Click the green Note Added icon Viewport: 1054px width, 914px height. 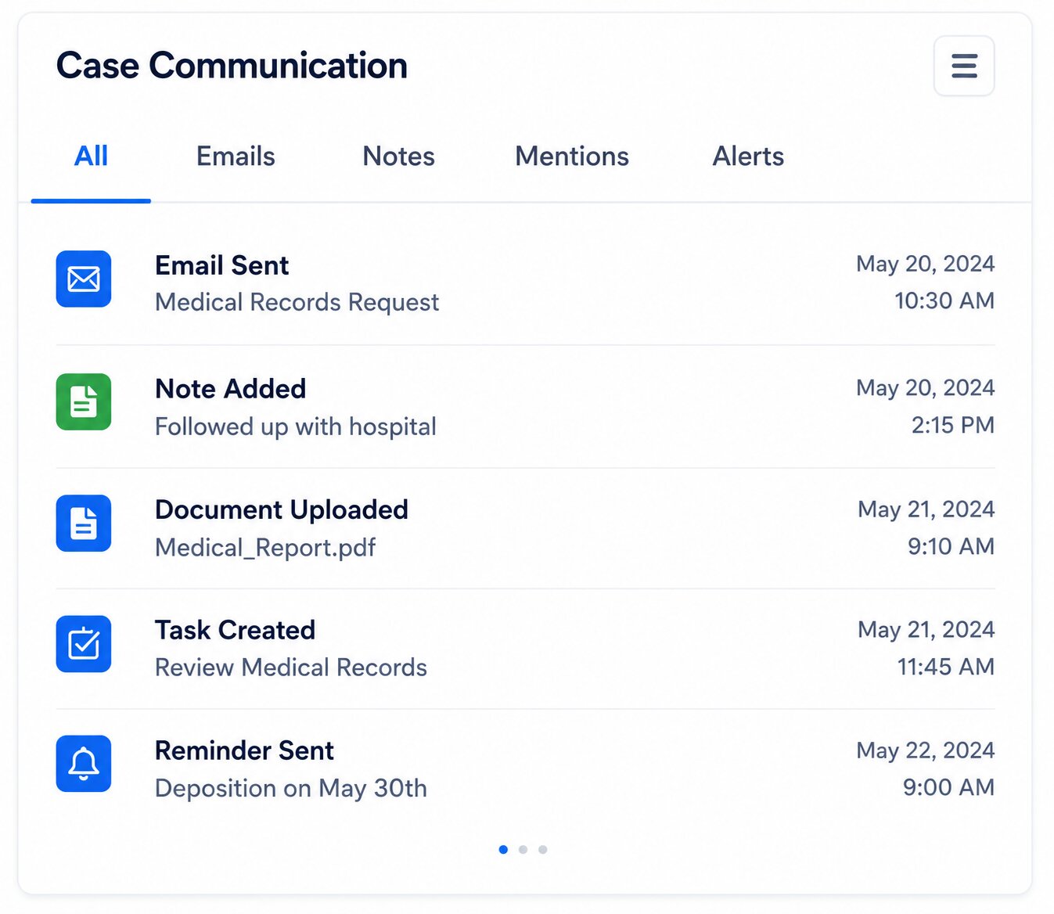[84, 402]
